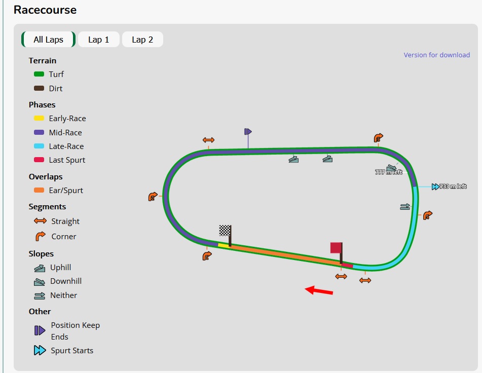Click the Racecourse section title

click(45, 10)
